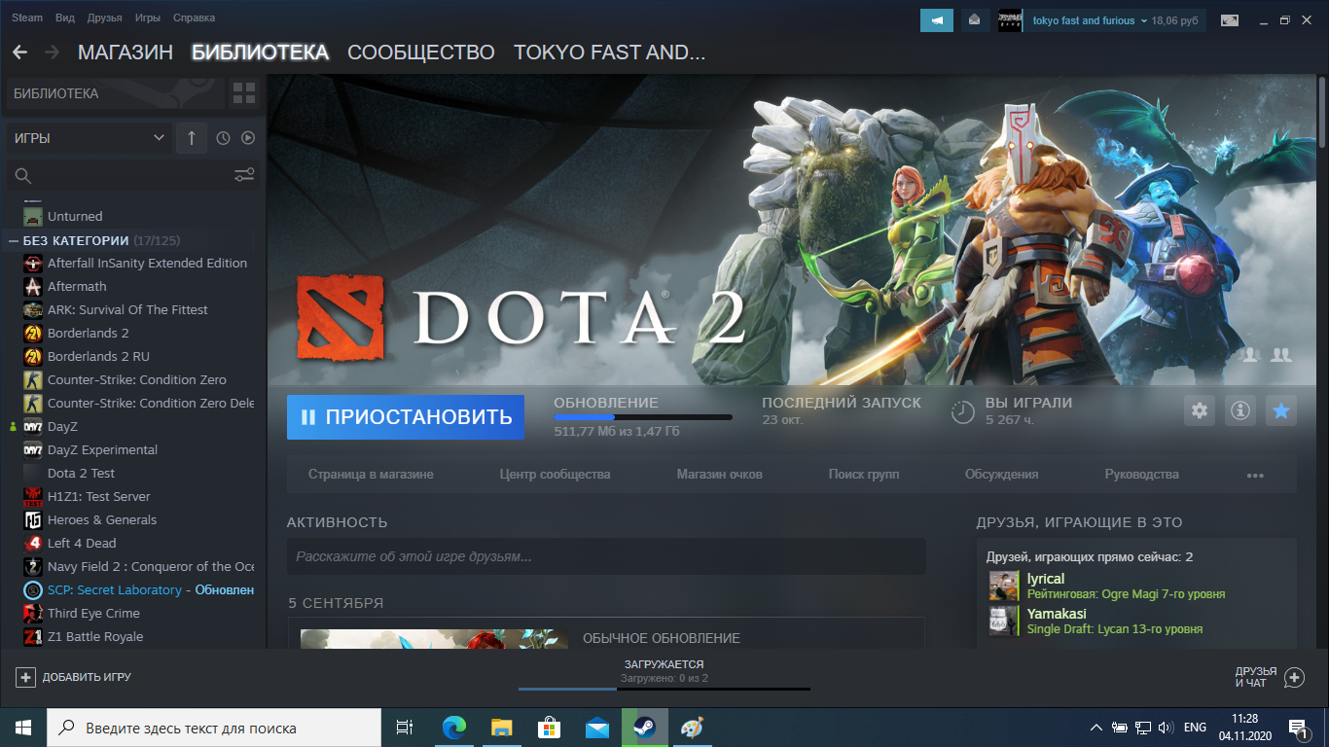Viewport: 1329px width, 747px height.
Task: Open Task View on the taskbar
Action: coord(405,728)
